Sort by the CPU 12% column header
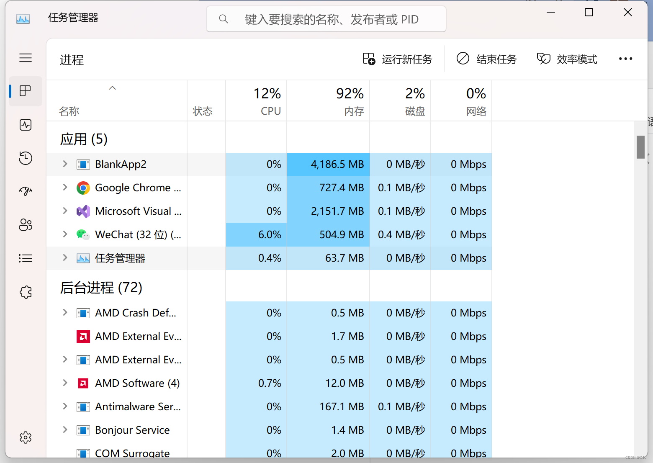 click(256, 101)
